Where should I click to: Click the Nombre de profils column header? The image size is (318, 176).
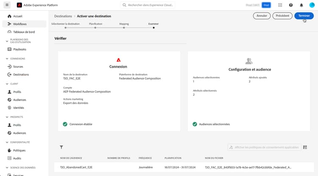(x=119, y=158)
